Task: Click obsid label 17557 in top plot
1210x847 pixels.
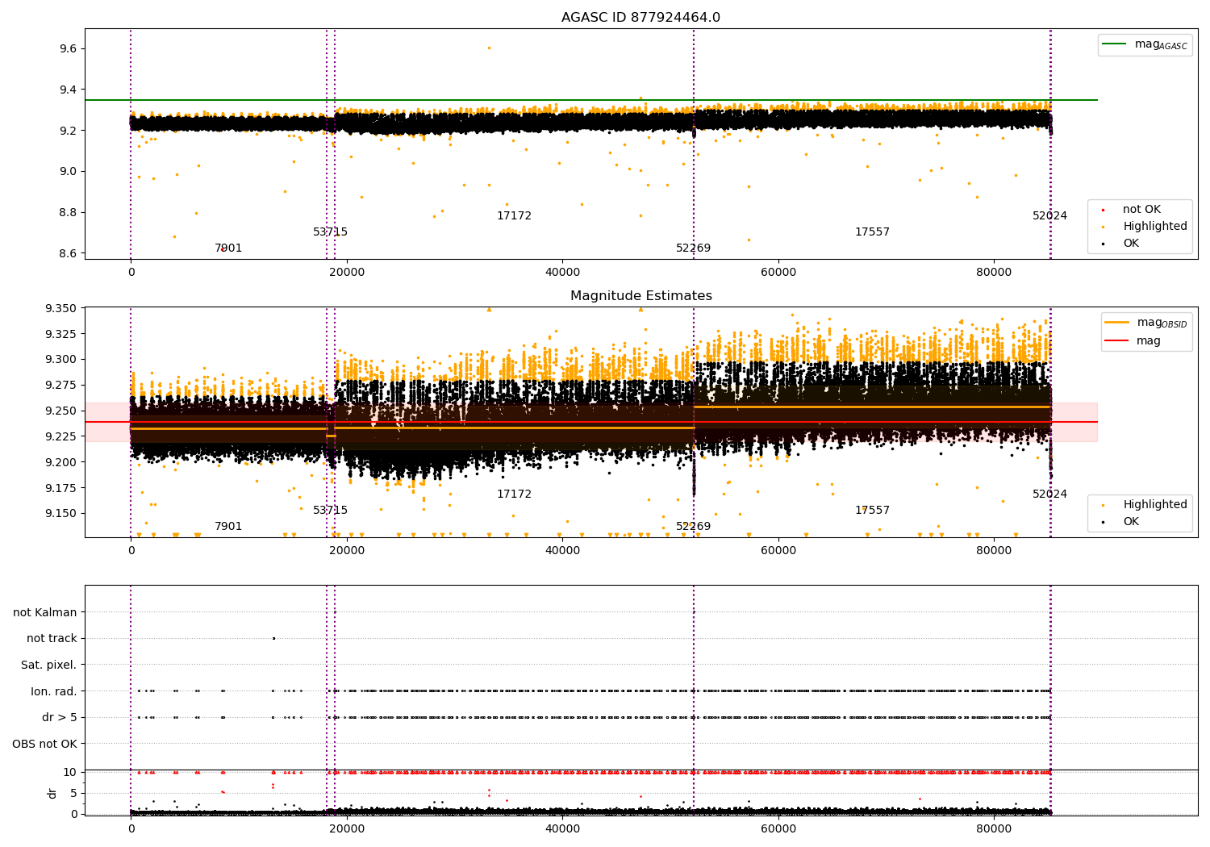Action: pos(872,232)
